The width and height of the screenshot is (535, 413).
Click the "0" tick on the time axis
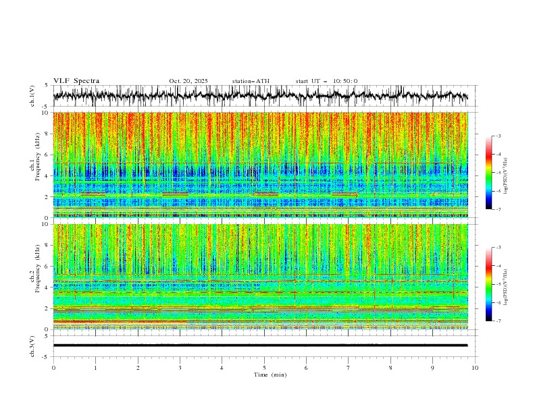pos(53,368)
